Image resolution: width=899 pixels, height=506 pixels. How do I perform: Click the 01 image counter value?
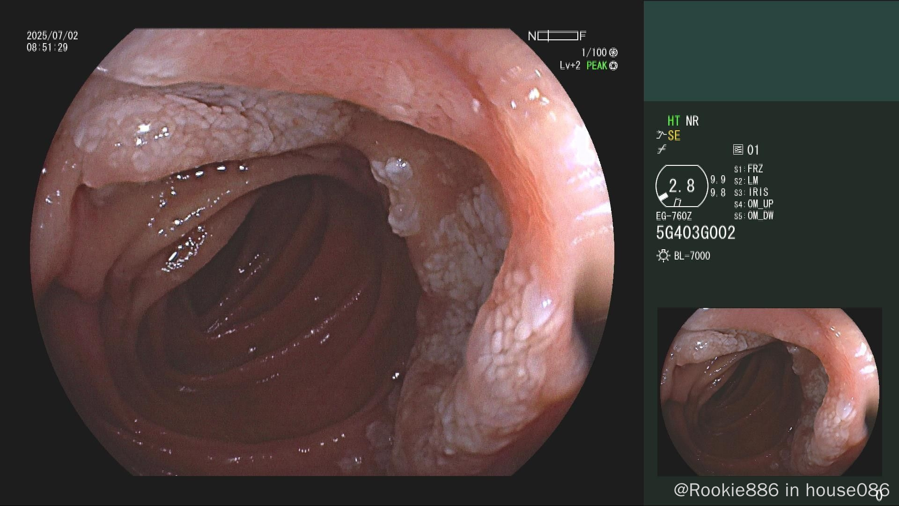(753, 150)
